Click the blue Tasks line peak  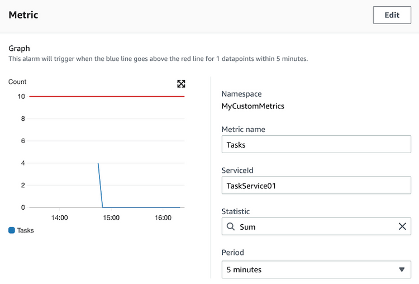pos(98,163)
